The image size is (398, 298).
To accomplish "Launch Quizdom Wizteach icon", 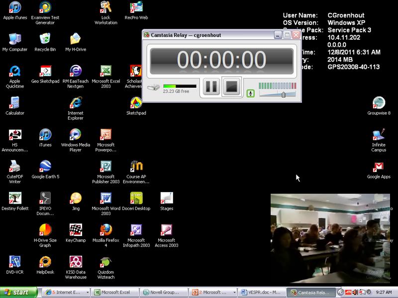I will (106, 268).
